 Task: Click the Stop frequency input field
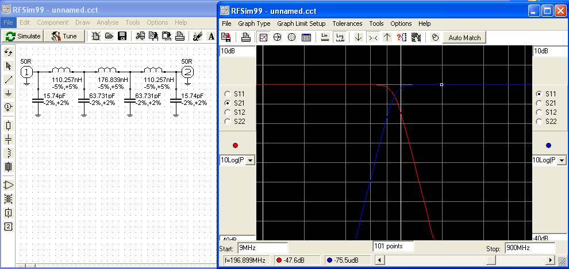pyautogui.click(x=529, y=248)
